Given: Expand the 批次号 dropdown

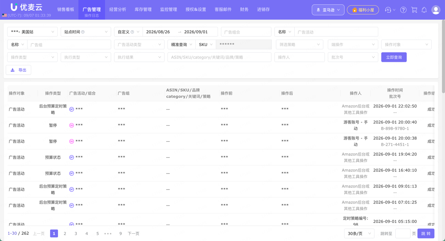Looking at the screenshot, I should [353, 57].
